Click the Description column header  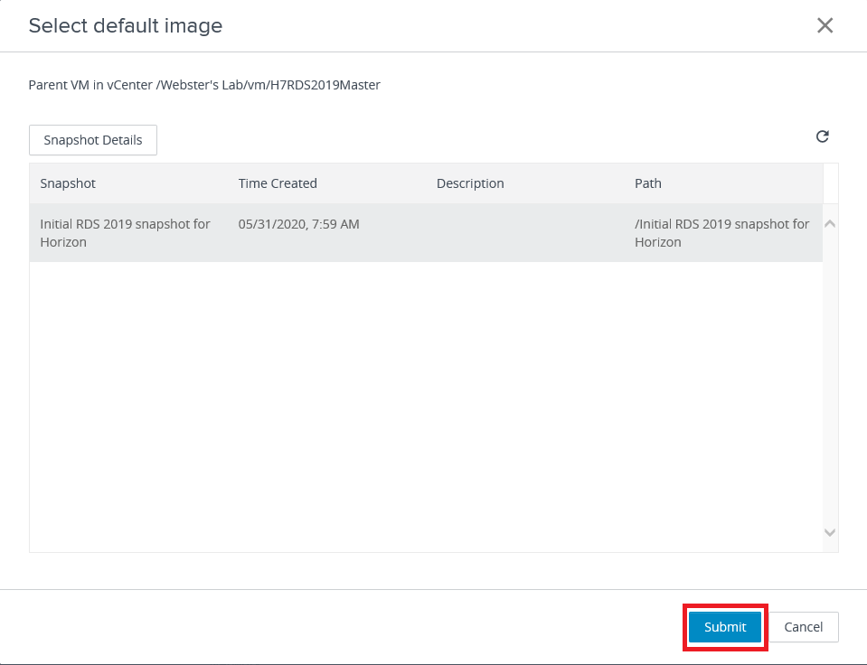[x=470, y=183]
